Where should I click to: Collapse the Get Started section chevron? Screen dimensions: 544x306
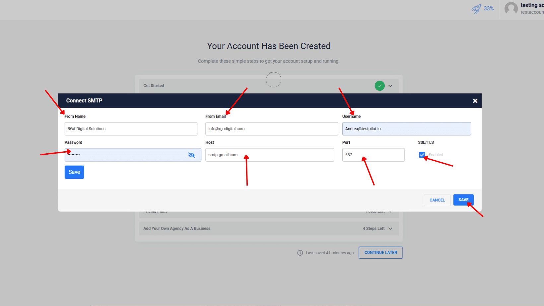390,86
